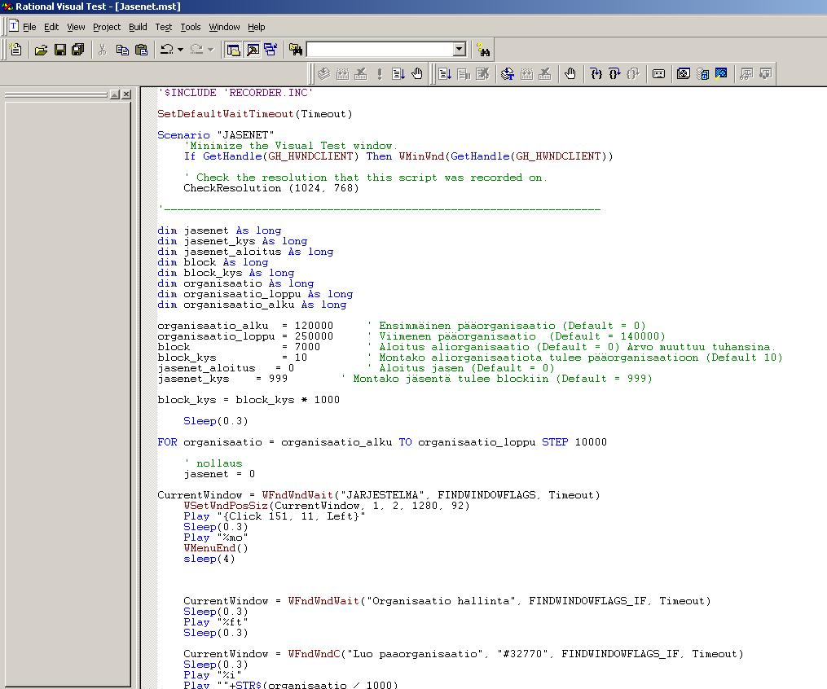Open the Redo history dropdown arrow
This screenshot has width=827, height=689.
[x=210, y=50]
